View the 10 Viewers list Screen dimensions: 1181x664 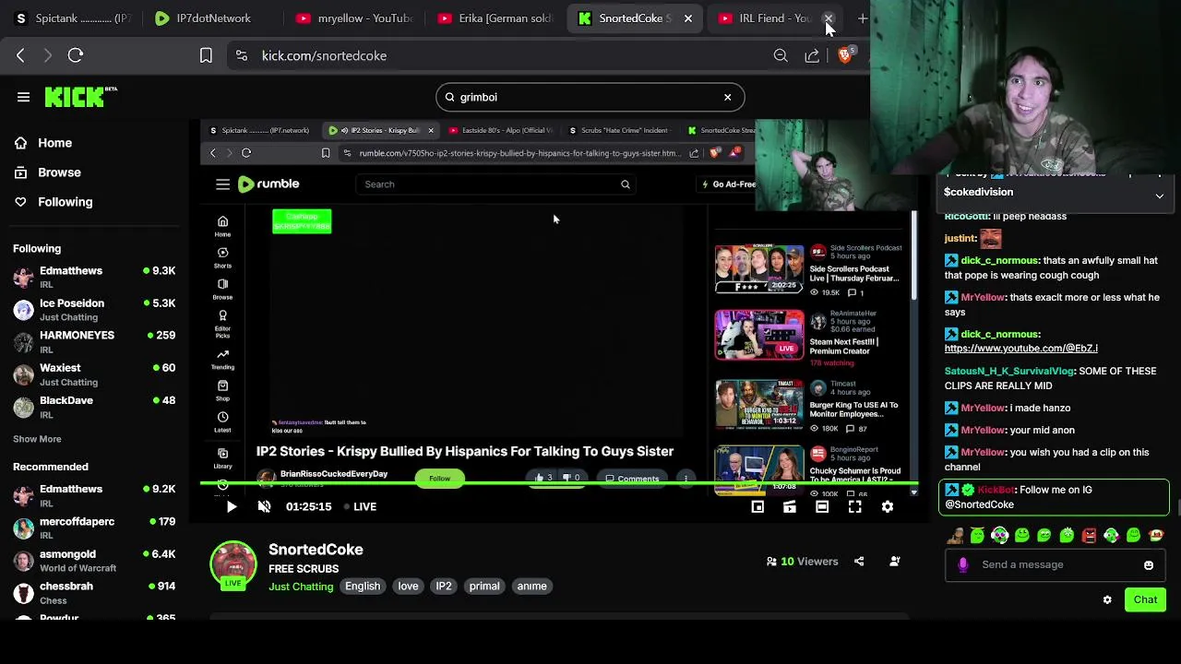pyautogui.click(x=802, y=561)
